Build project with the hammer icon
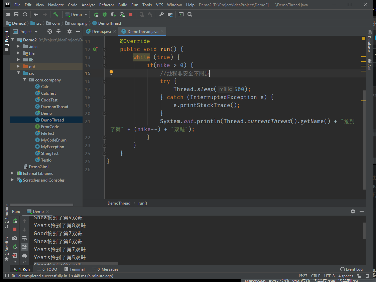This screenshot has width=376, height=282. coord(55,14)
